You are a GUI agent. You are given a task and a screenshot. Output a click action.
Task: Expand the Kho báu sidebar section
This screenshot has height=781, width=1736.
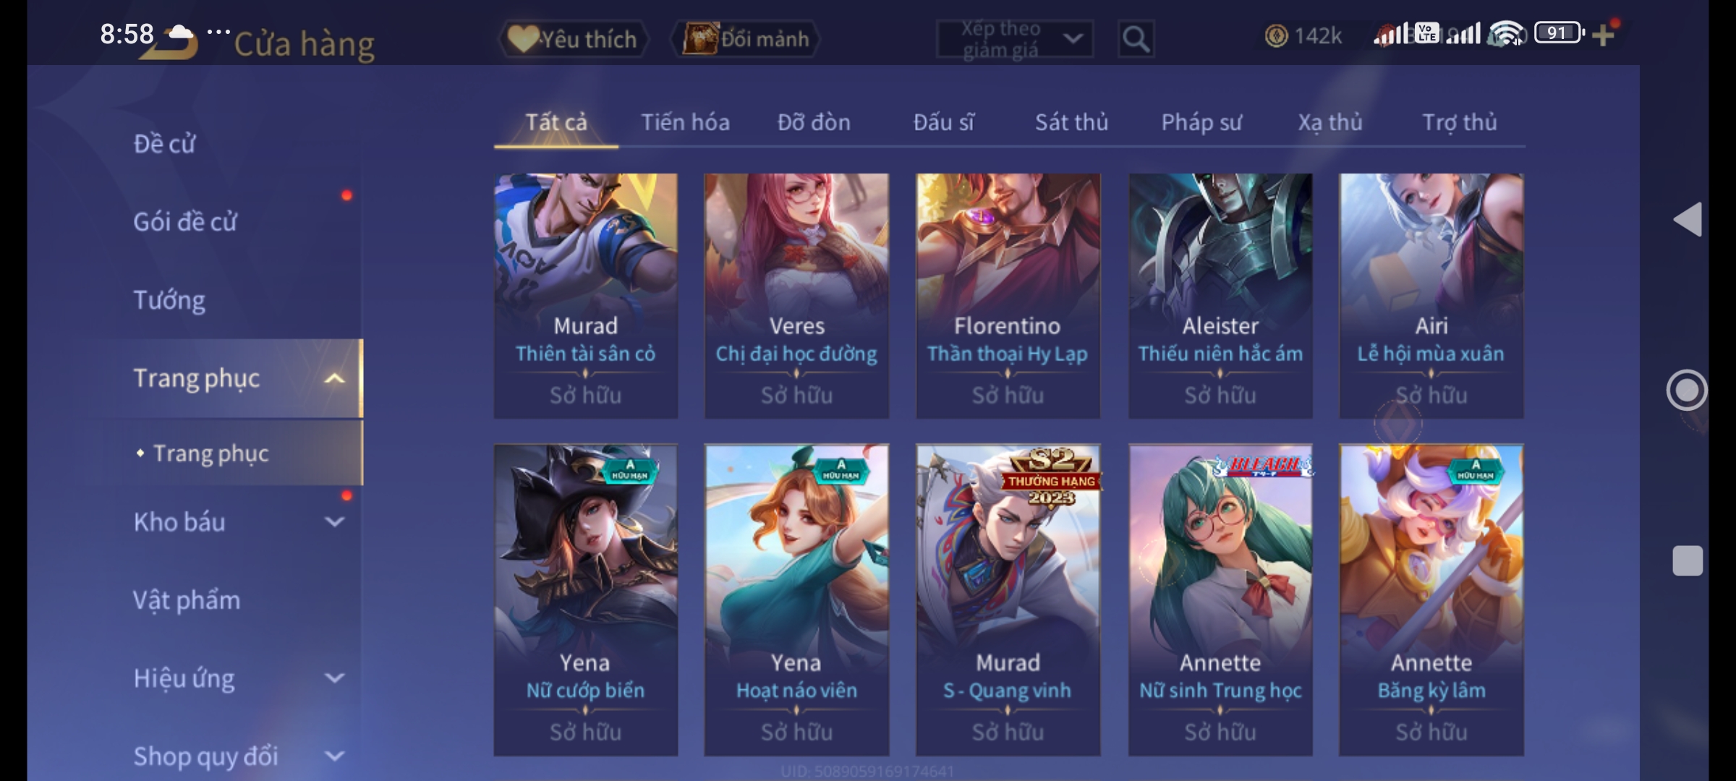pyautogui.click(x=334, y=521)
